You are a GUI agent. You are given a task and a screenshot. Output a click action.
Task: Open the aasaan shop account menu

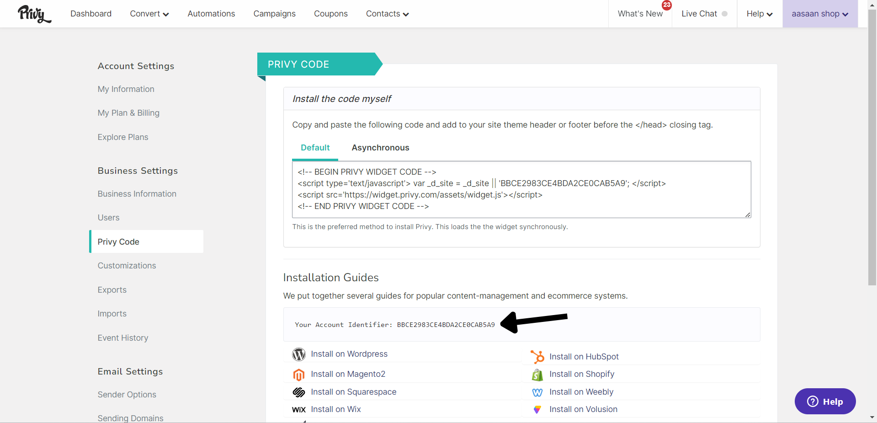(820, 14)
